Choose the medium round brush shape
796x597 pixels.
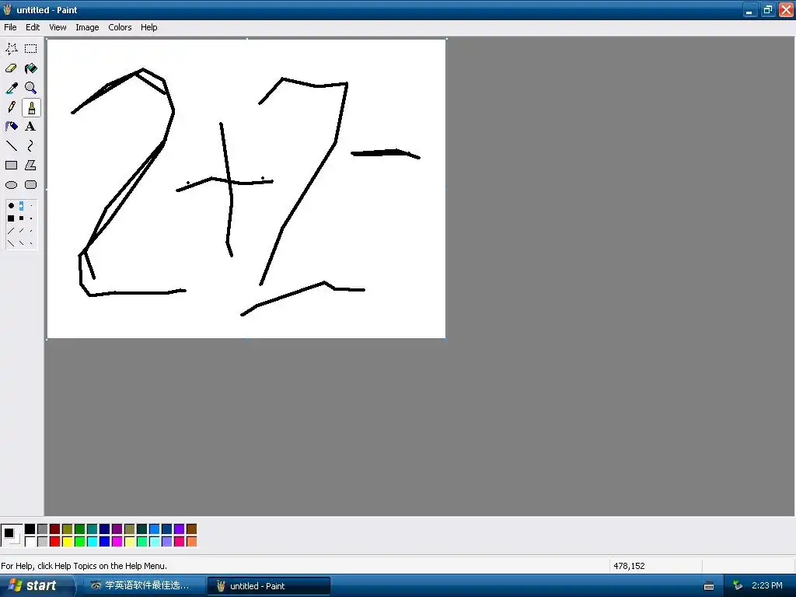coord(21,205)
